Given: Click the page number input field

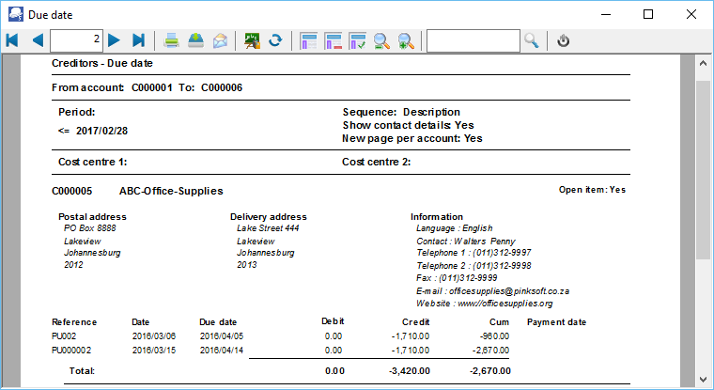Looking at the screenshot, I should point(76,40).
